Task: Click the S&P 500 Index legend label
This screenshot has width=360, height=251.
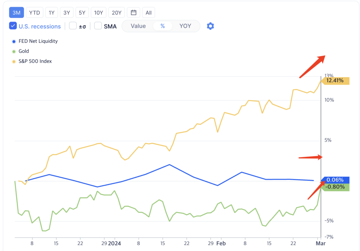Action: 35,61
